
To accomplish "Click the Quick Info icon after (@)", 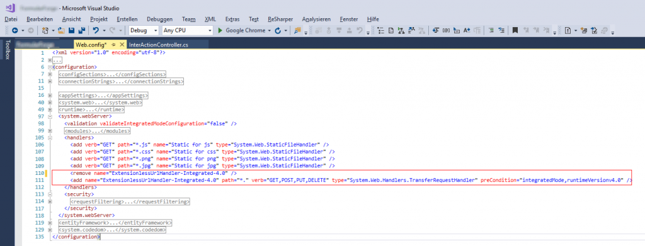I will coord(456,30).
